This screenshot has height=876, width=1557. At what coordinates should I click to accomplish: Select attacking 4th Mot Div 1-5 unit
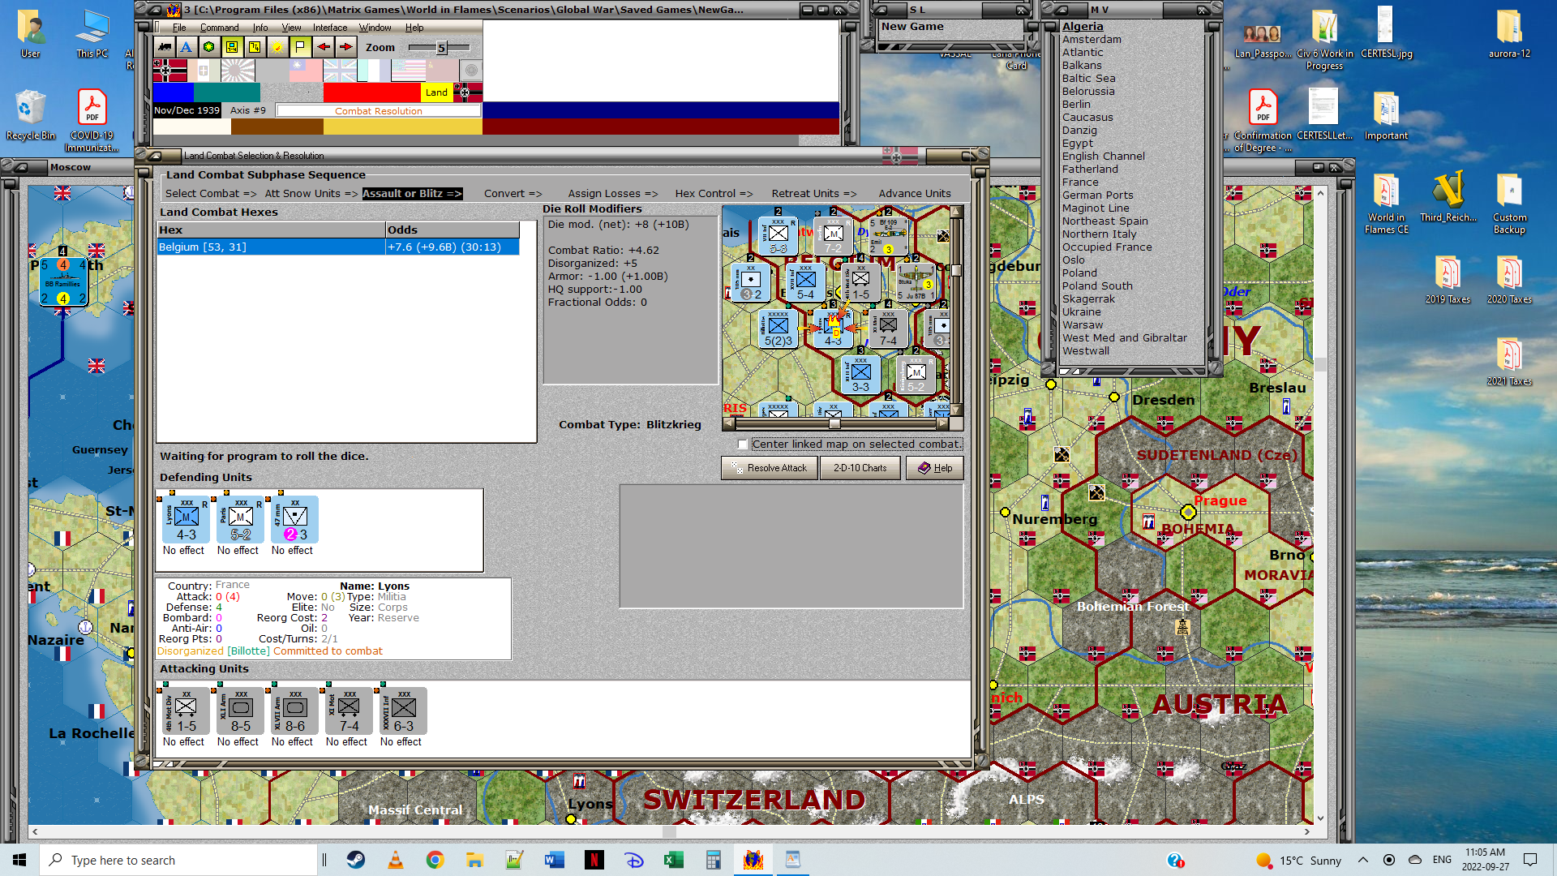pyautogui.click(x=187, y=711)
